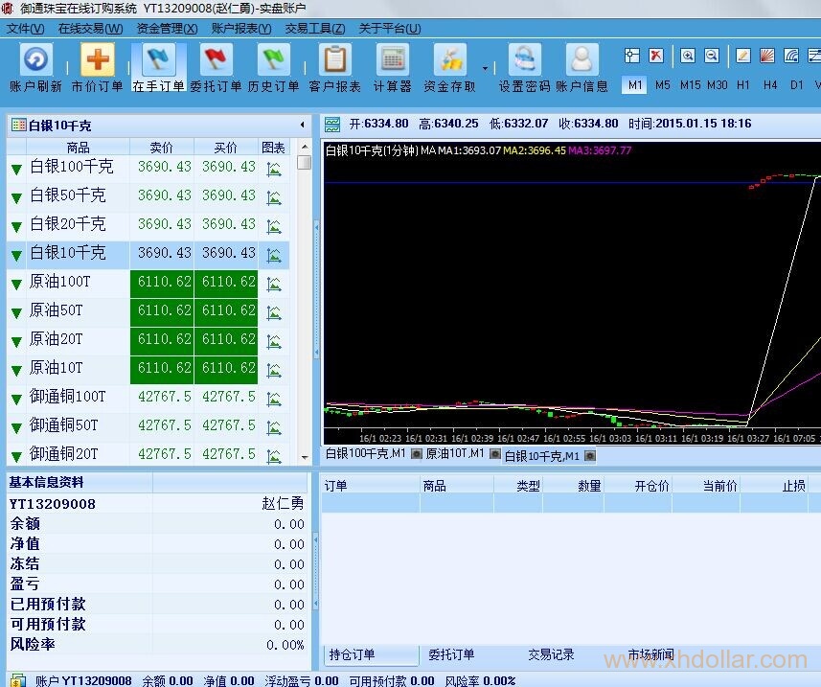The image size is (821, 687).
Task: Click the product list vertical scrollbar
Action: coord(305,287)
